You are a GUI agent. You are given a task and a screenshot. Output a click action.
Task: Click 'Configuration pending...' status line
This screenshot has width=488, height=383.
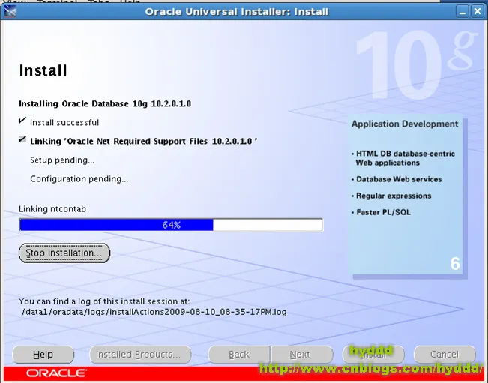[x=79, y=179]
